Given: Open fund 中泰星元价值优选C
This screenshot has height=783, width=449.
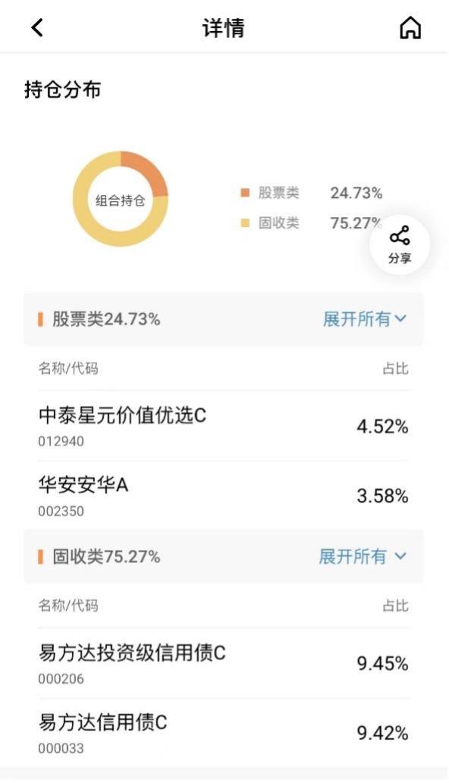Looking at the screenshot, I should (224, 426).
